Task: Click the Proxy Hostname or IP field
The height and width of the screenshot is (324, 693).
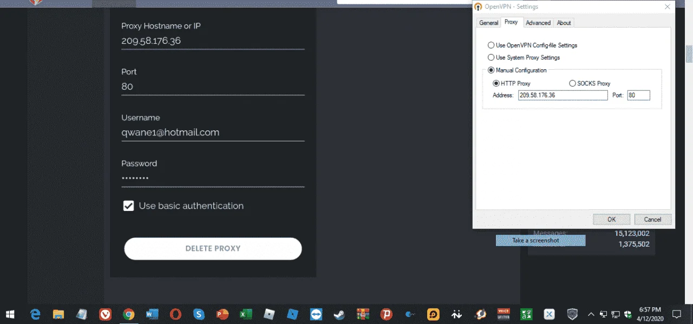Action: [x=213, y=41]
